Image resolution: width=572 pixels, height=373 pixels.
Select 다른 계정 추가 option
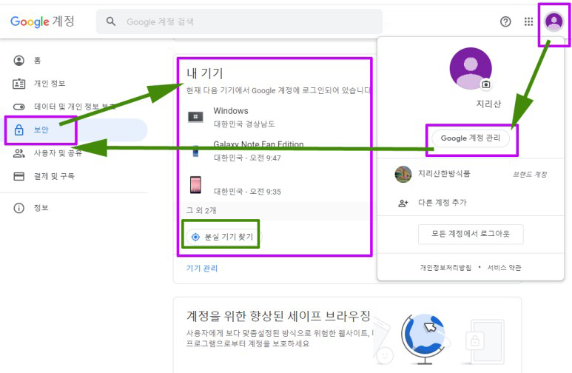(x=471, y=203)
